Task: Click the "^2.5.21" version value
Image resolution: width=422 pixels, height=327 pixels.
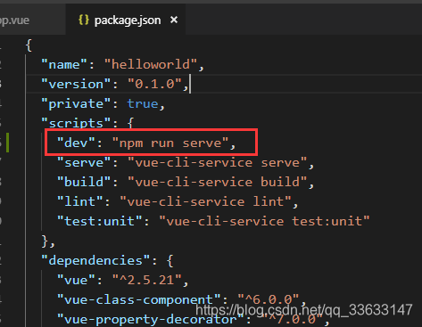Action: tap(146, 280)
